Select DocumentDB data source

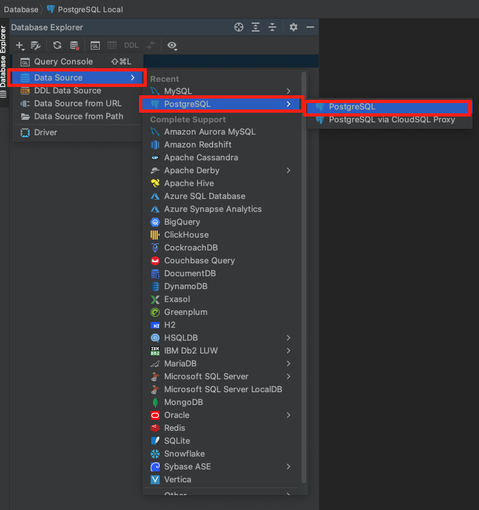(221, 274)
